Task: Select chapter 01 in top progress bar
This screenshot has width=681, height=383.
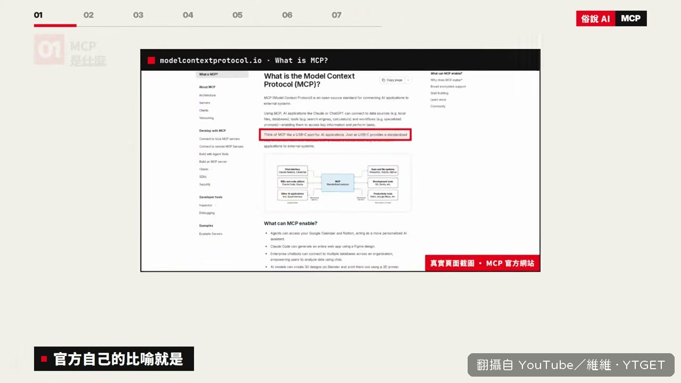Action: [38, 15]
